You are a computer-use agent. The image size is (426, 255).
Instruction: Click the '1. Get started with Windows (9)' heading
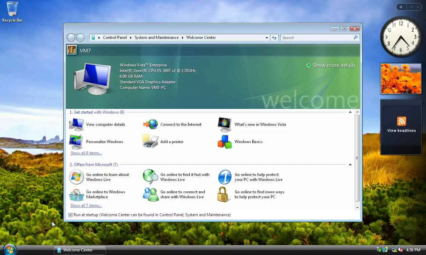(x=97, y=112)
